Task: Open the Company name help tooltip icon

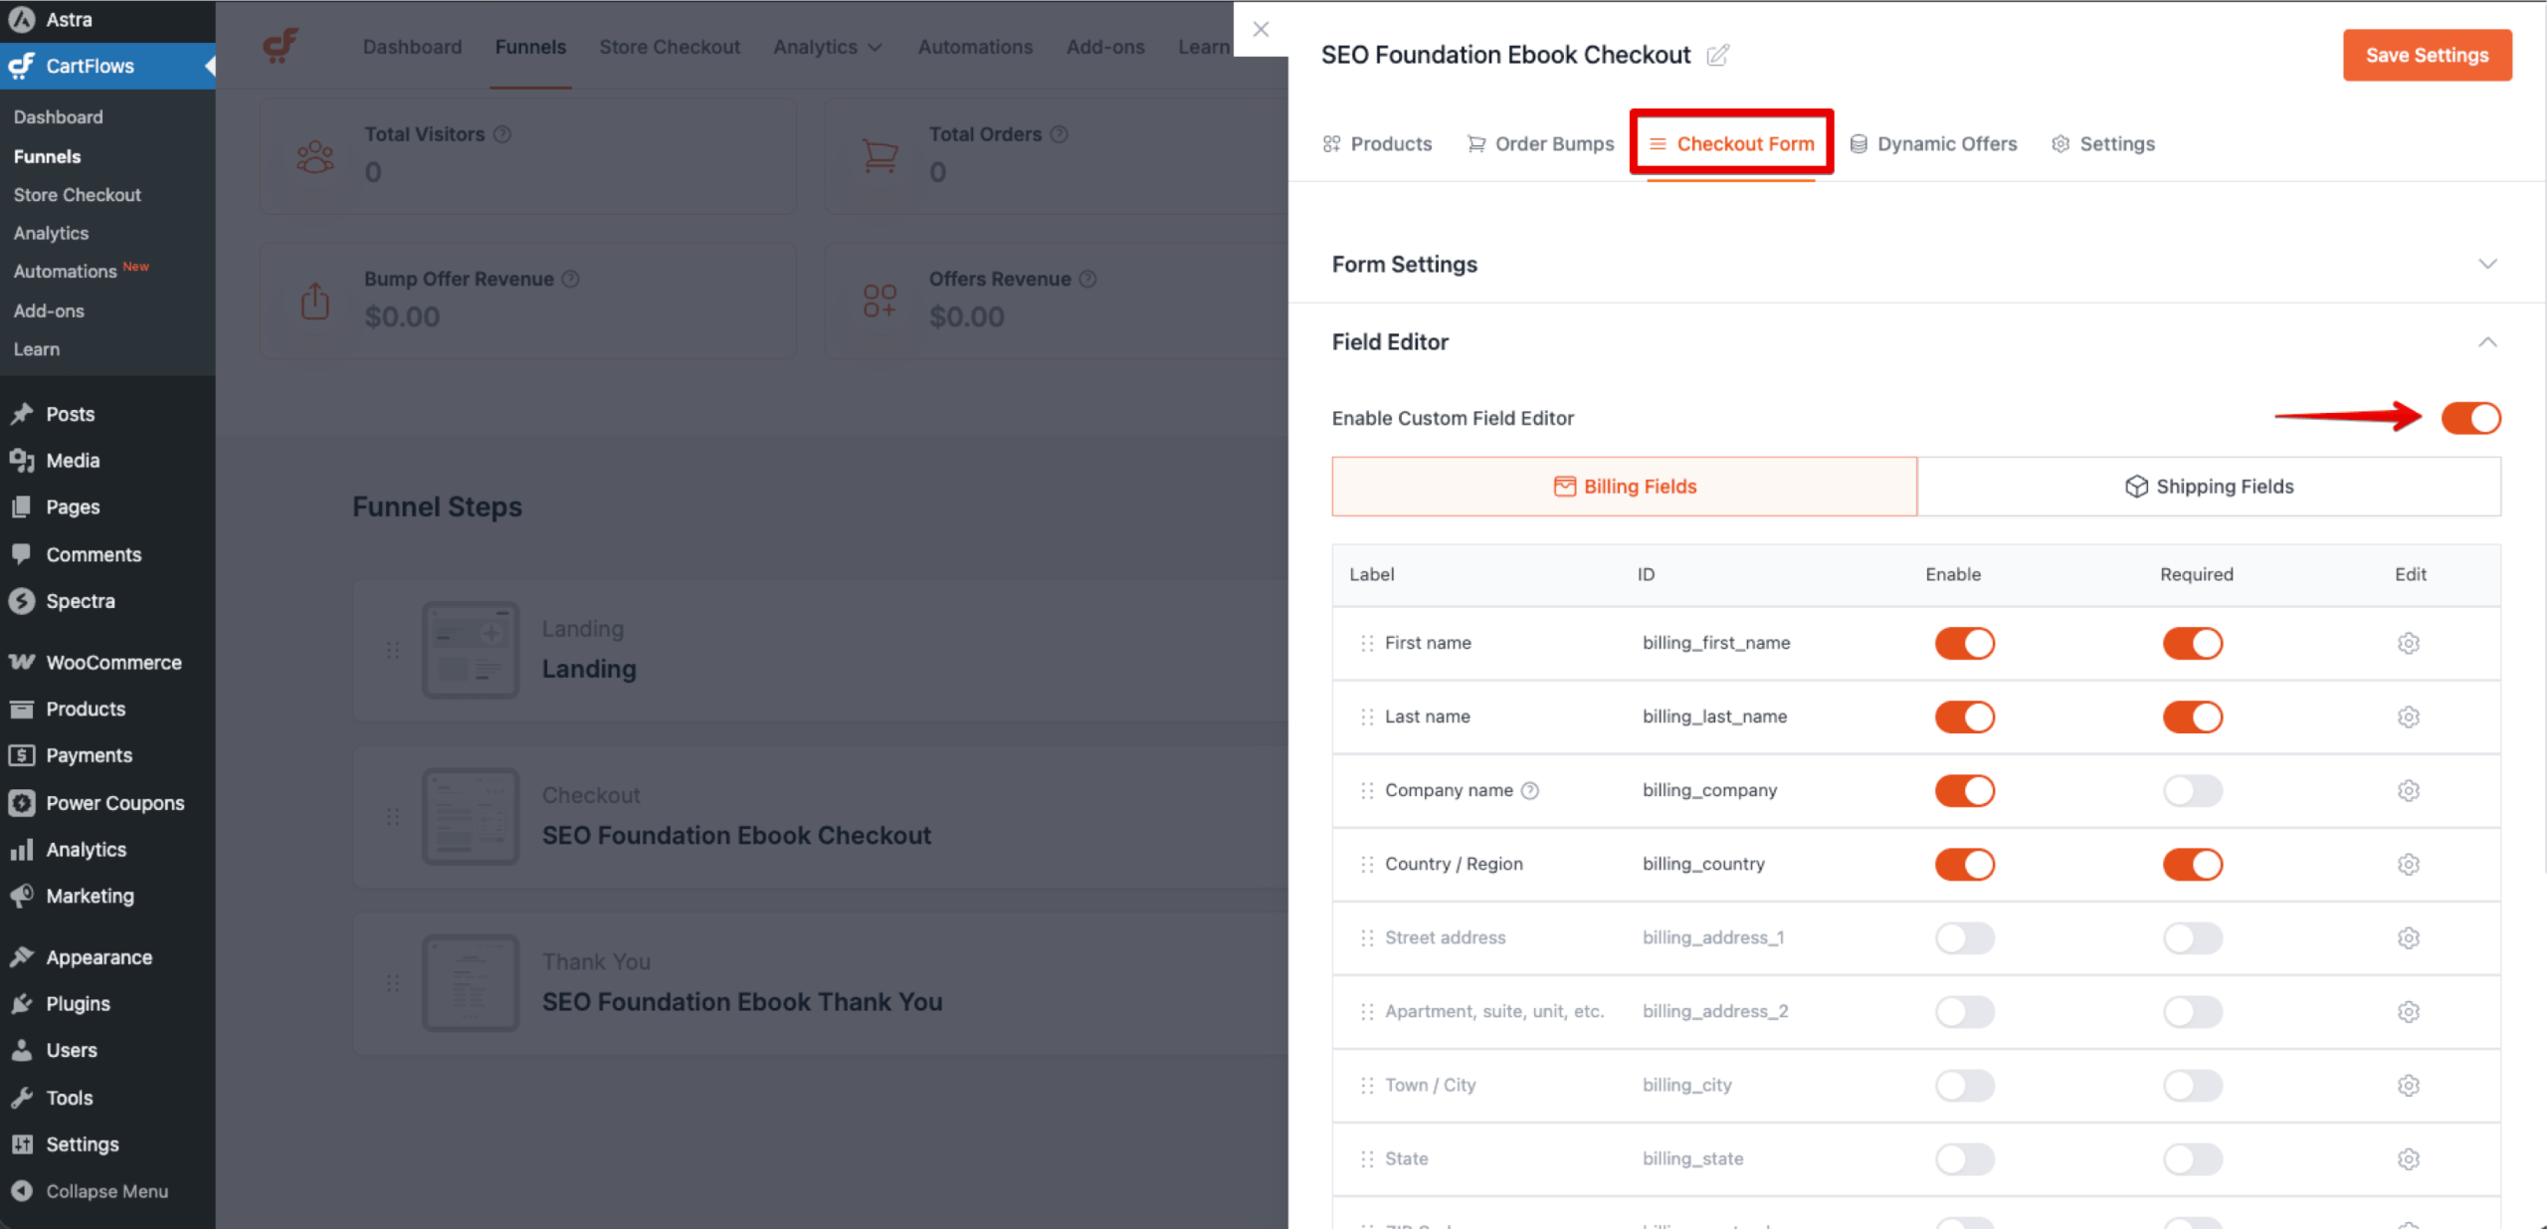Action: (x=1531, y=790)
